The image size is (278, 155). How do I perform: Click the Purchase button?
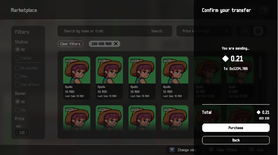[x=236, y=128]
